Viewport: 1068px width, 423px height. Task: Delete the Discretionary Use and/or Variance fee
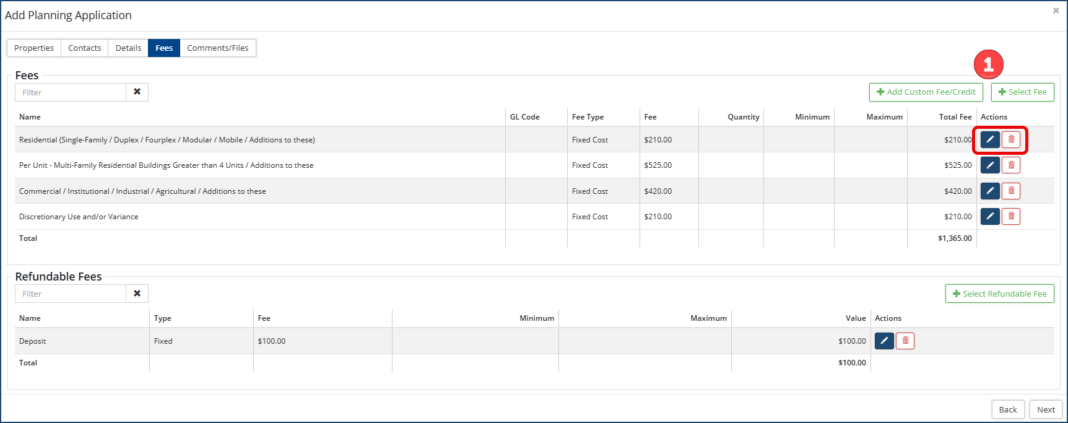pyautogui.click(x=1011, y=217)
